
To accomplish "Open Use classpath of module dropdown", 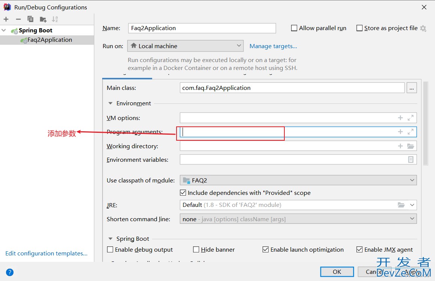I will pyautogui.click(x=298, y=181).
